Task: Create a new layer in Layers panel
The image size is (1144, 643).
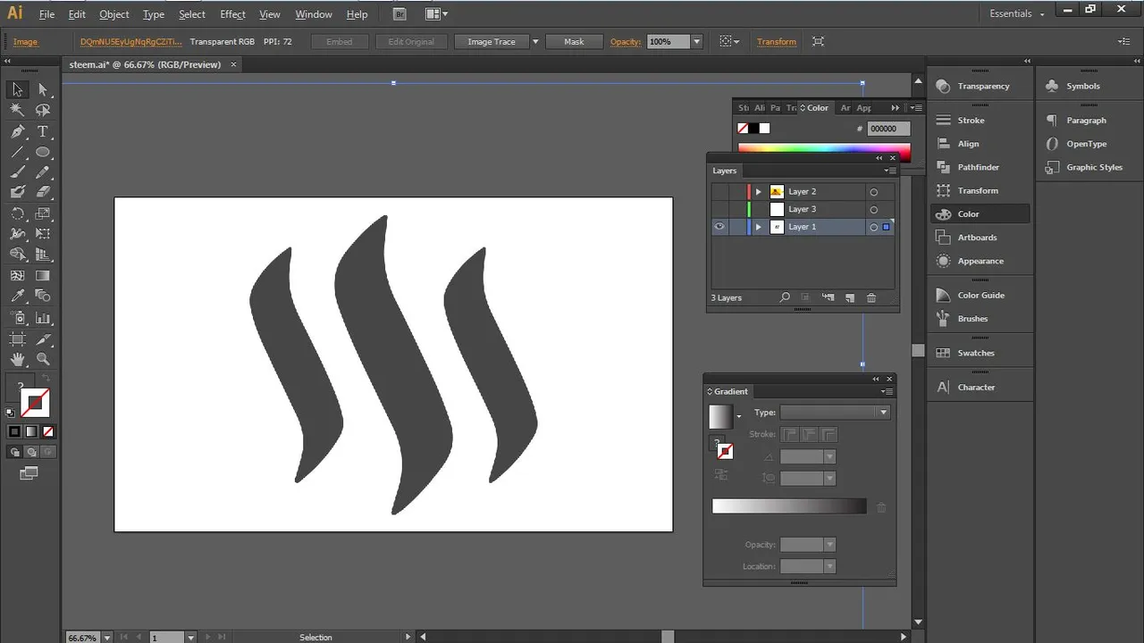Action: [849, 297]
